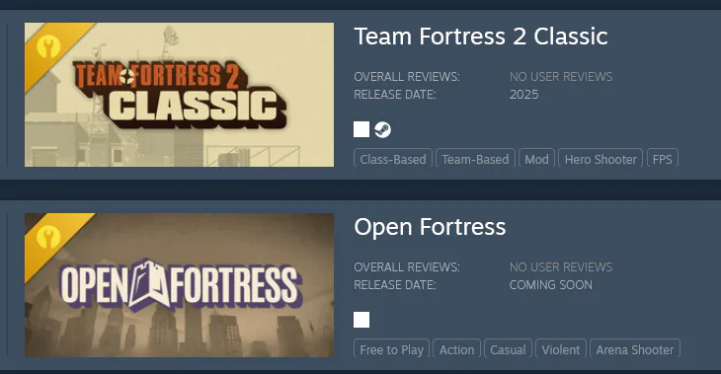Image resolution: width=721 pixels, height=374 pixels.
Task: Select the Violent tag
Action: [561, 348]
